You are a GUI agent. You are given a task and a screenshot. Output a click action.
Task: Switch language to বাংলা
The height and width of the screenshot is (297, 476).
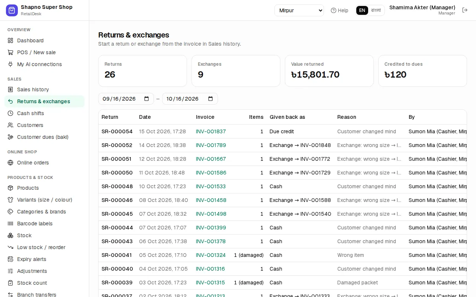click(x=376, y=10)
